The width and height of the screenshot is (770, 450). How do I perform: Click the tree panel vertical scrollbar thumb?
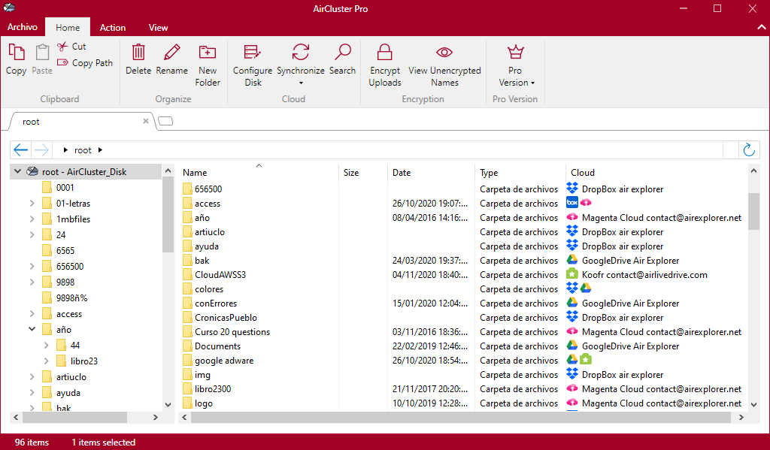(x=168, y=214)
